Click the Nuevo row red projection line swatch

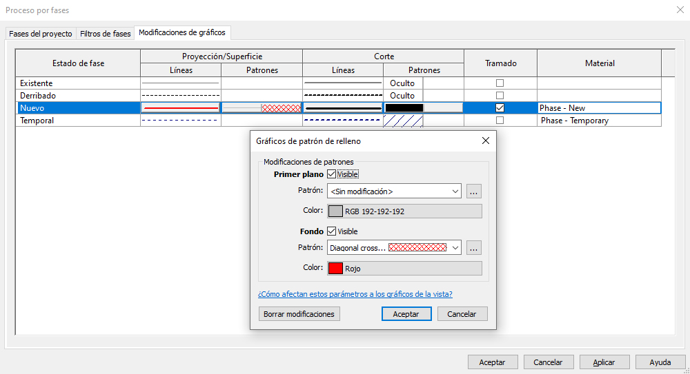(x=181, y=108)
